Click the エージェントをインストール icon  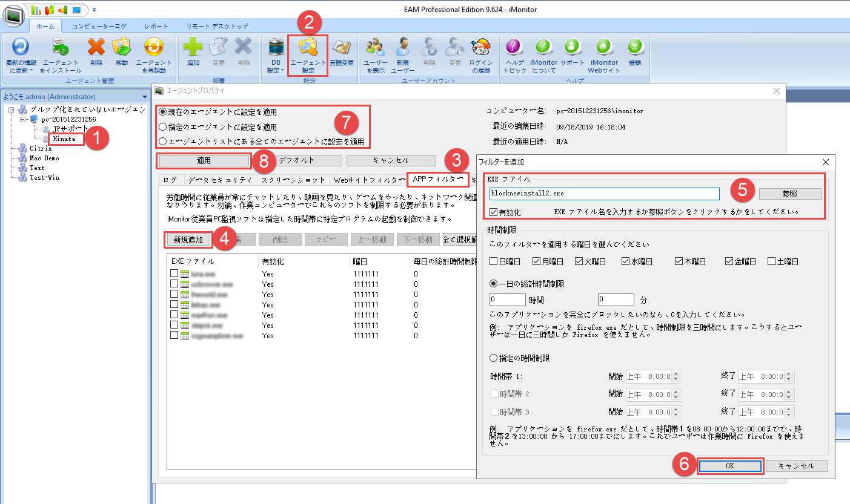59,48
